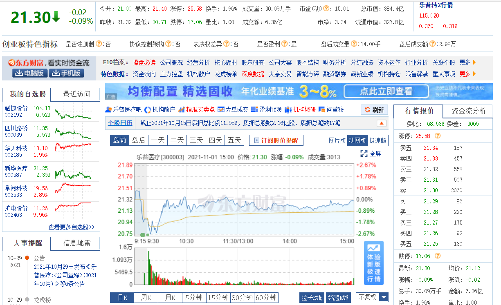Open 个股日历 link
Screen dimensions: 501x305
[120, 122]
